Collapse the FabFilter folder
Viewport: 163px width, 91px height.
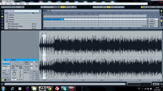(5, 22)
